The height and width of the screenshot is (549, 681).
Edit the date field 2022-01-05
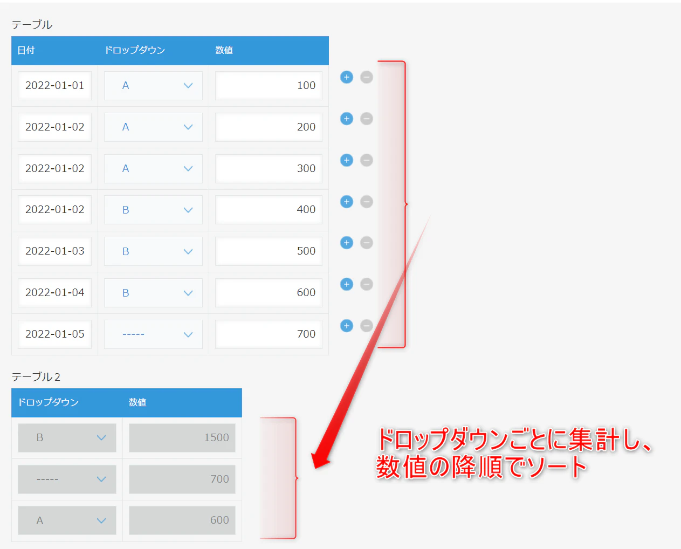point(54,334)
